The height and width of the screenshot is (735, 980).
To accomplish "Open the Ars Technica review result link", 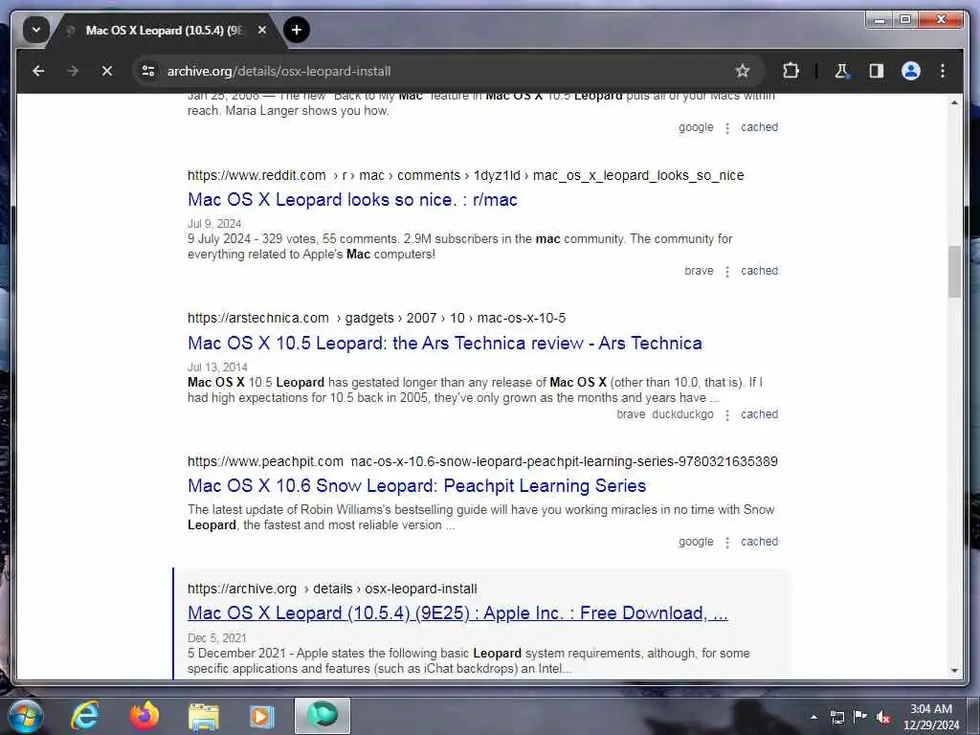I will click(x=444, y=344).
